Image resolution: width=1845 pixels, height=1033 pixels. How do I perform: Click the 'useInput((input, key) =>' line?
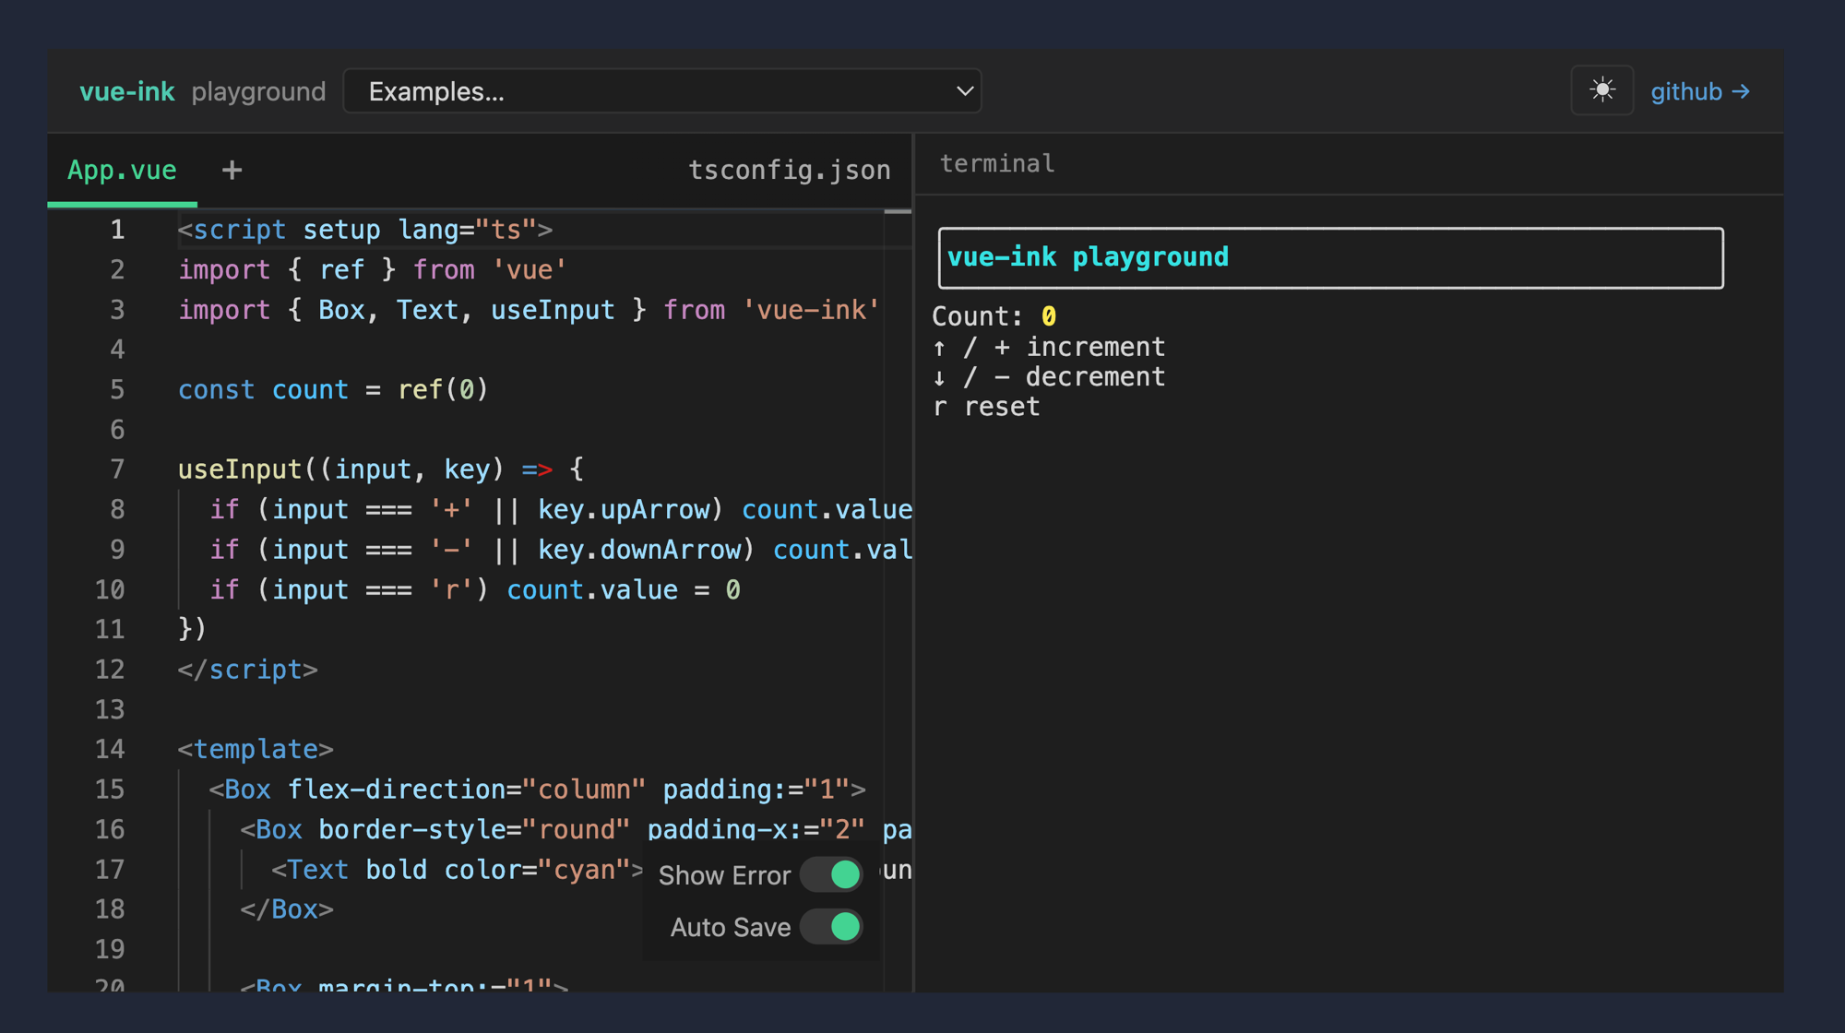coord(381,469)
